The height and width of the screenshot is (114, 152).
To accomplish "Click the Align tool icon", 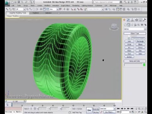I will (110, 9).
